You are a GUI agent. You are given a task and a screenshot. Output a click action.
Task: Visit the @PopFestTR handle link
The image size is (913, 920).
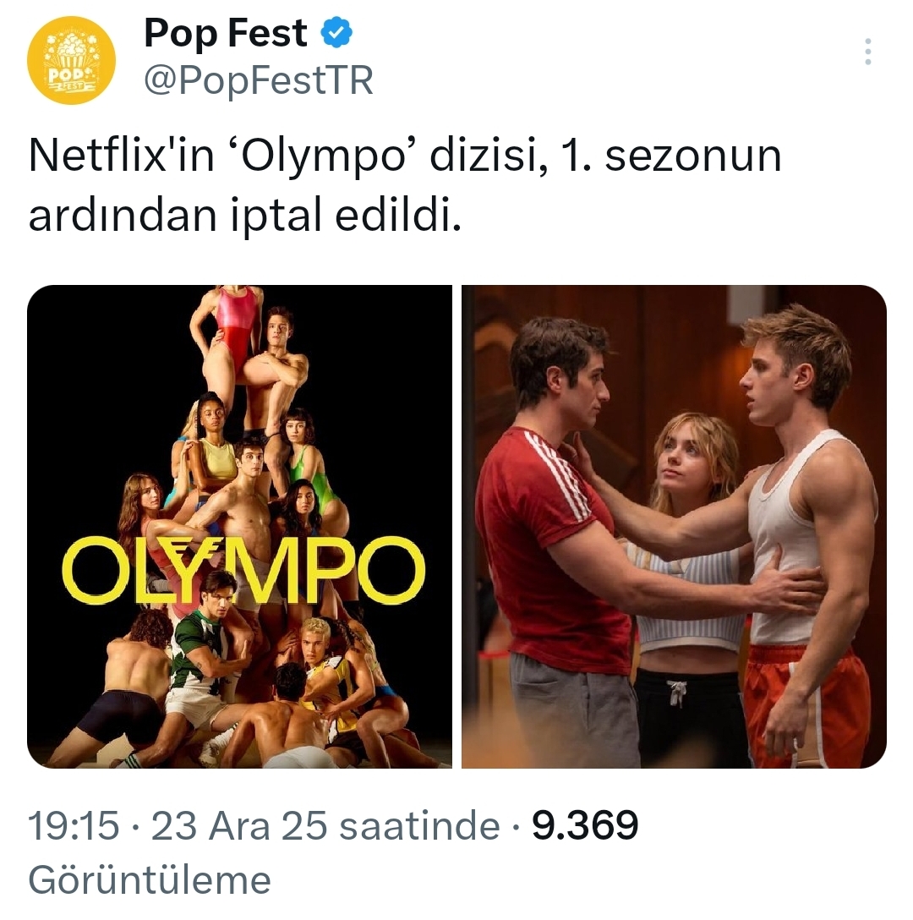(259, 79)
